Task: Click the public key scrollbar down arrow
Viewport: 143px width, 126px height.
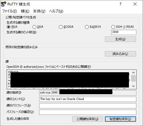Action: coord(133,86)
